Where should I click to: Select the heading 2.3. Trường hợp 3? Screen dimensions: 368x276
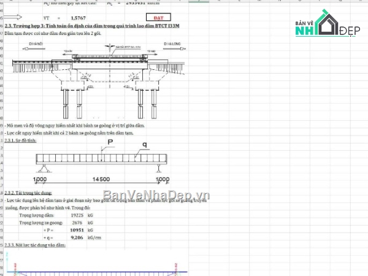[92, 26]
